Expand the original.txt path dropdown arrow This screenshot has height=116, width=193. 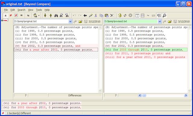tap(70, 21)
